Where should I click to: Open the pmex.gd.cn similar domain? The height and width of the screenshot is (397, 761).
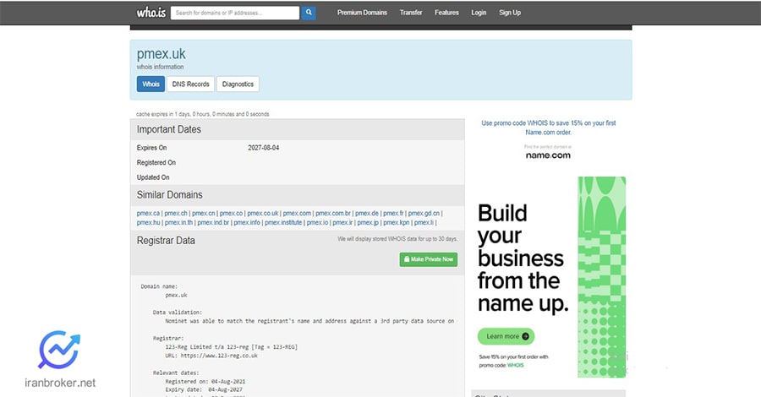coord(424,214)
